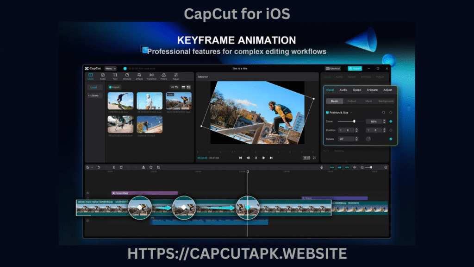This screenshot has width=474, height=267.
Task: Click the Import button
Action: click(114, 87)
